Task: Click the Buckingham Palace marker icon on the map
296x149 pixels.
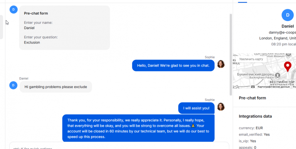Action: pos(277,75)
